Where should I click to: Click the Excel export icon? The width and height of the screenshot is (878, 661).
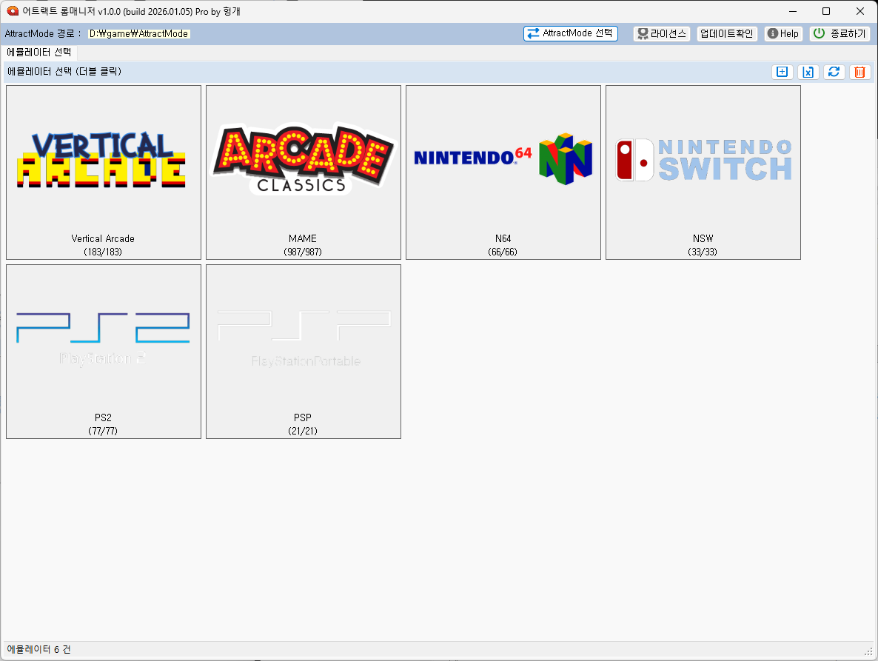coord(808,72)
